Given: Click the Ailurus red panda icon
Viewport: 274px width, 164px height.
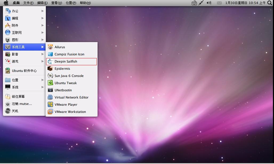Looking at the screenshot, I should (50, 47).
